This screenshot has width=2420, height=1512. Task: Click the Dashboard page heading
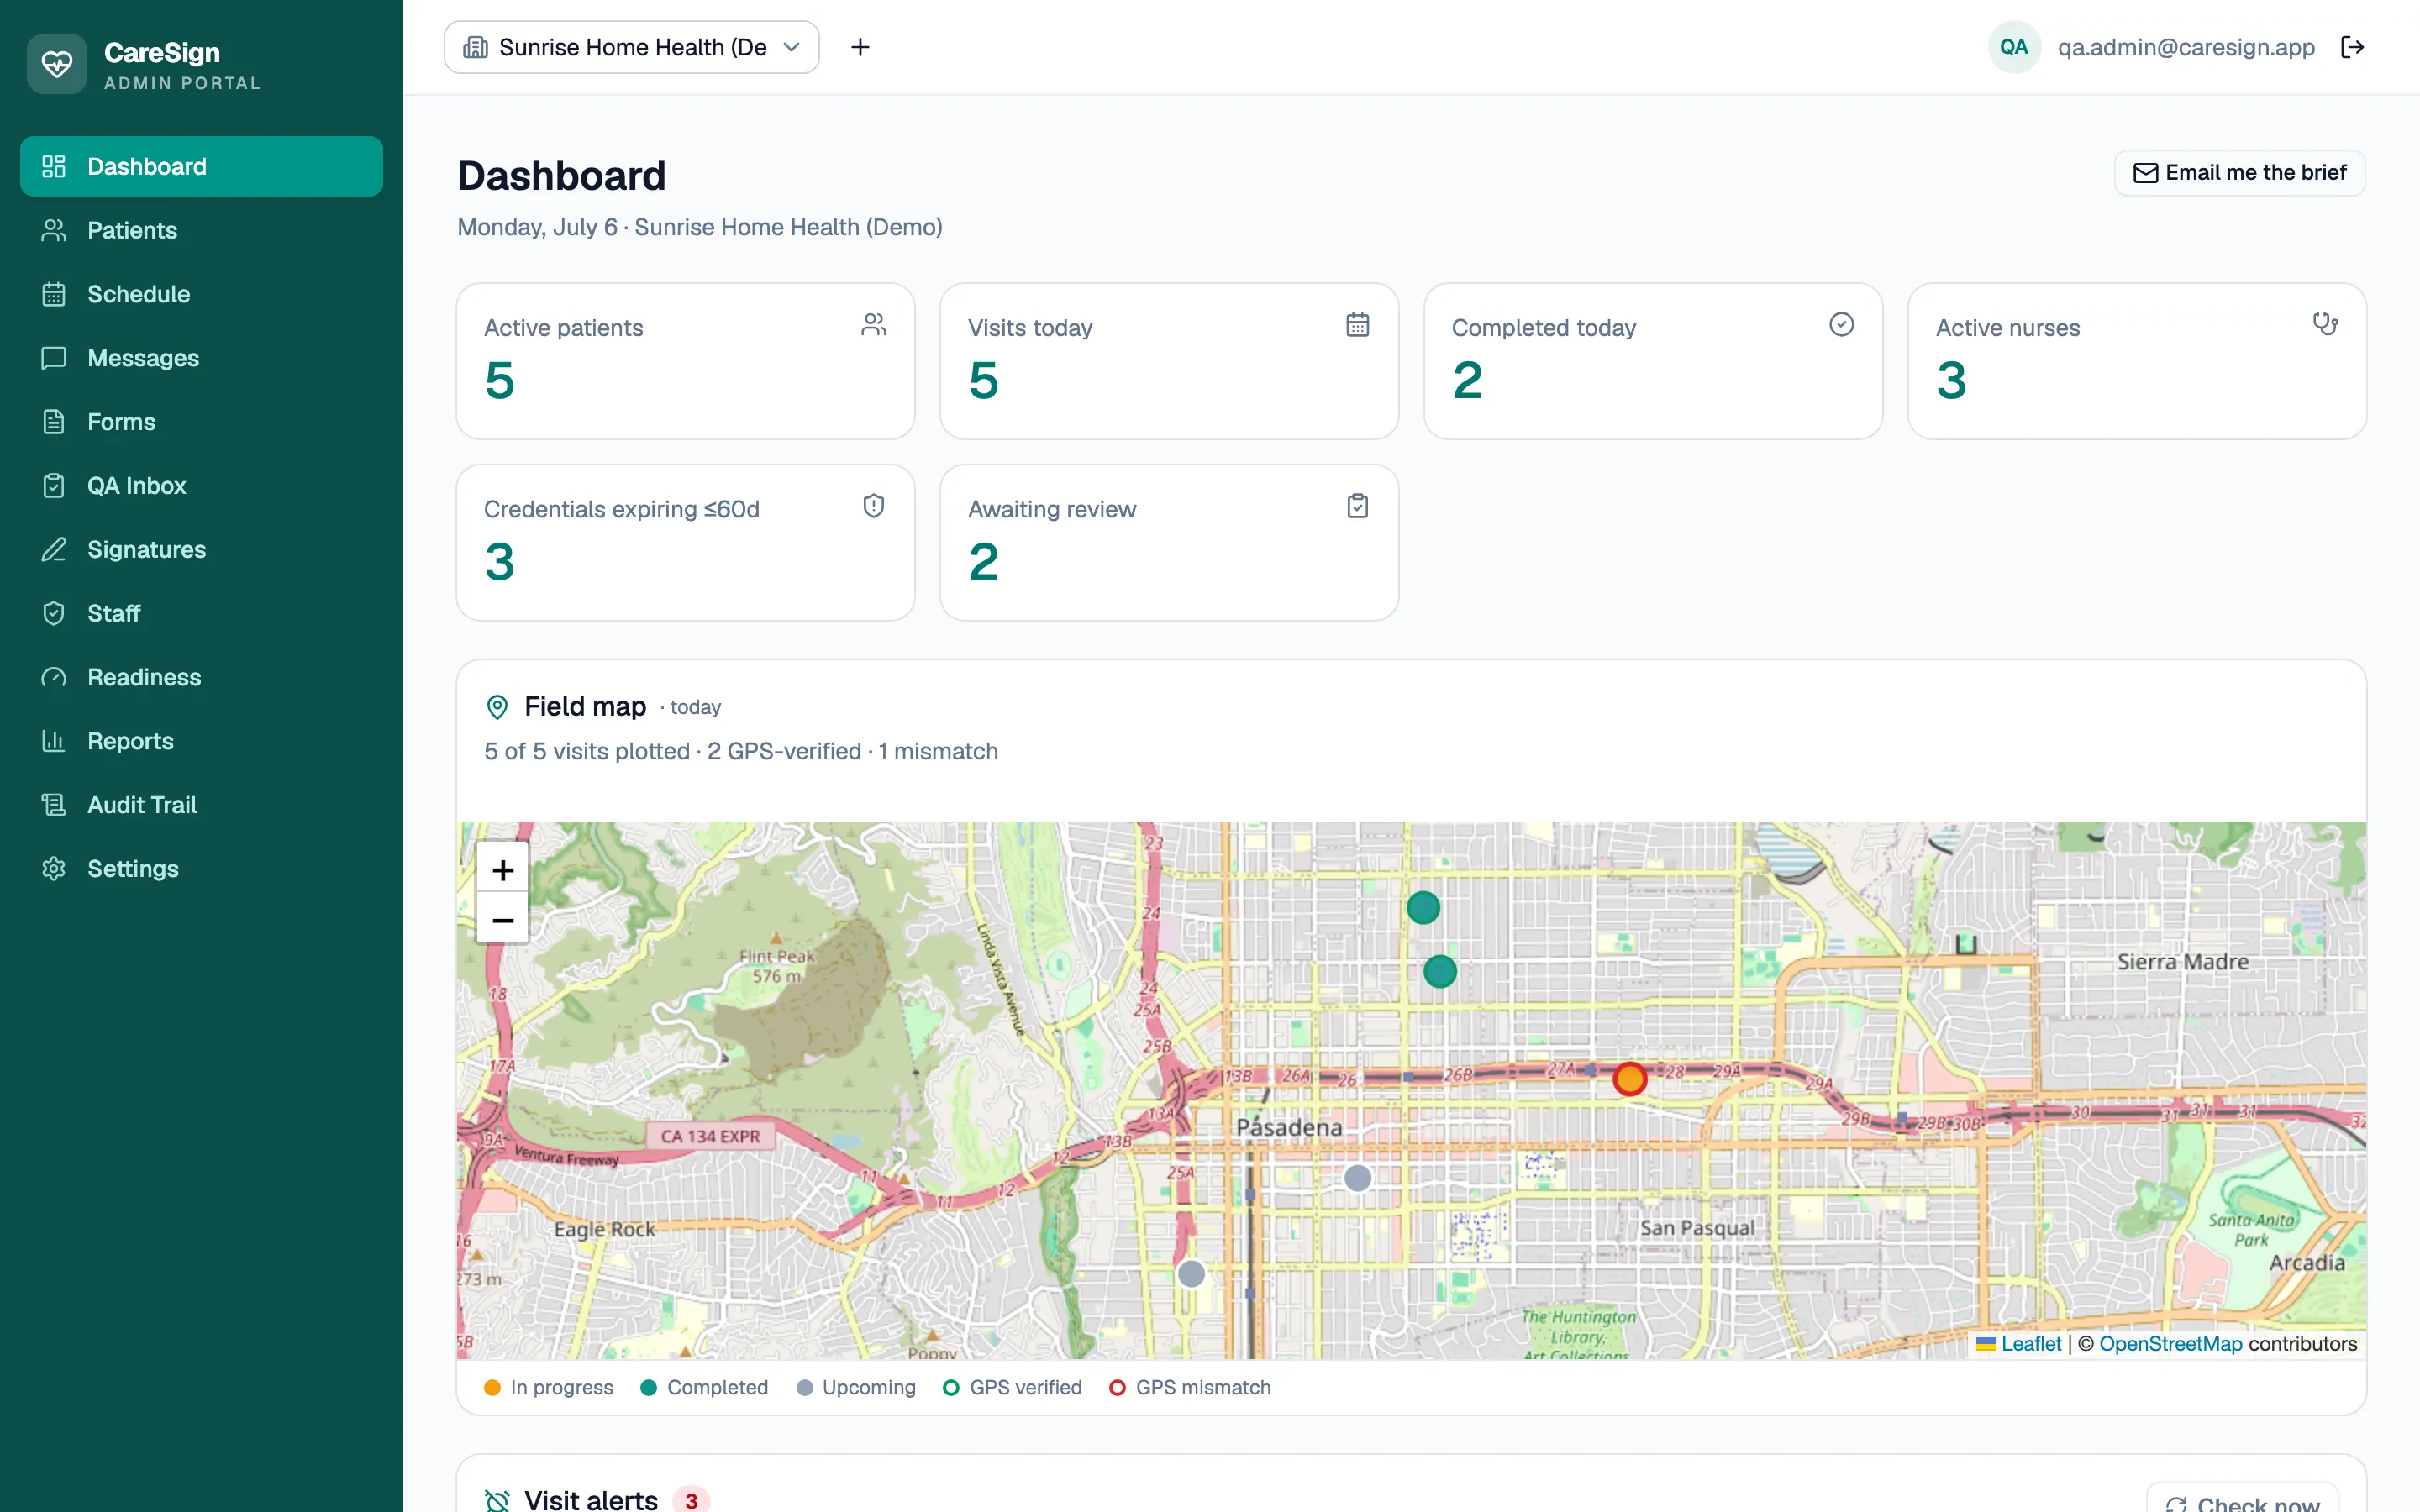pyautogui.click(x=561, y=176)
